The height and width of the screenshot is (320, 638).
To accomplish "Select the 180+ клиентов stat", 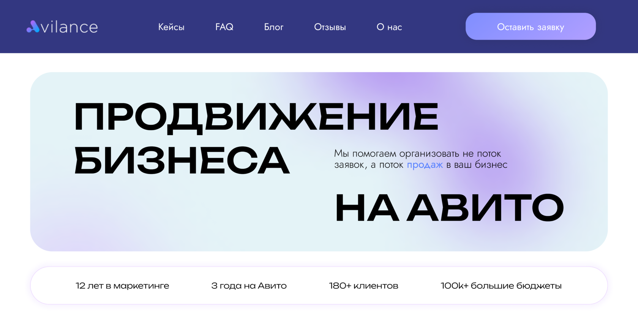I will click(363, 285).
